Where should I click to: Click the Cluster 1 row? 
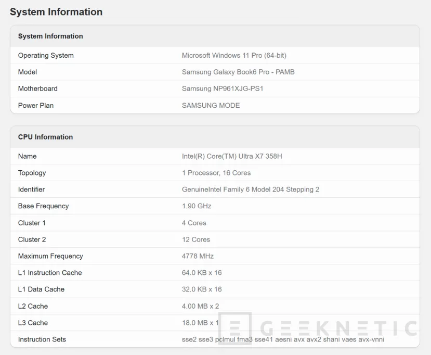[32, 223]
